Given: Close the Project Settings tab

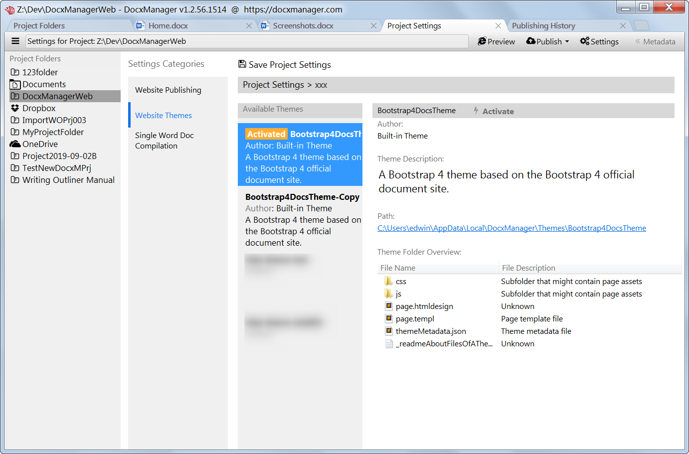Looking at the screenshot, I should pos(498,25).
